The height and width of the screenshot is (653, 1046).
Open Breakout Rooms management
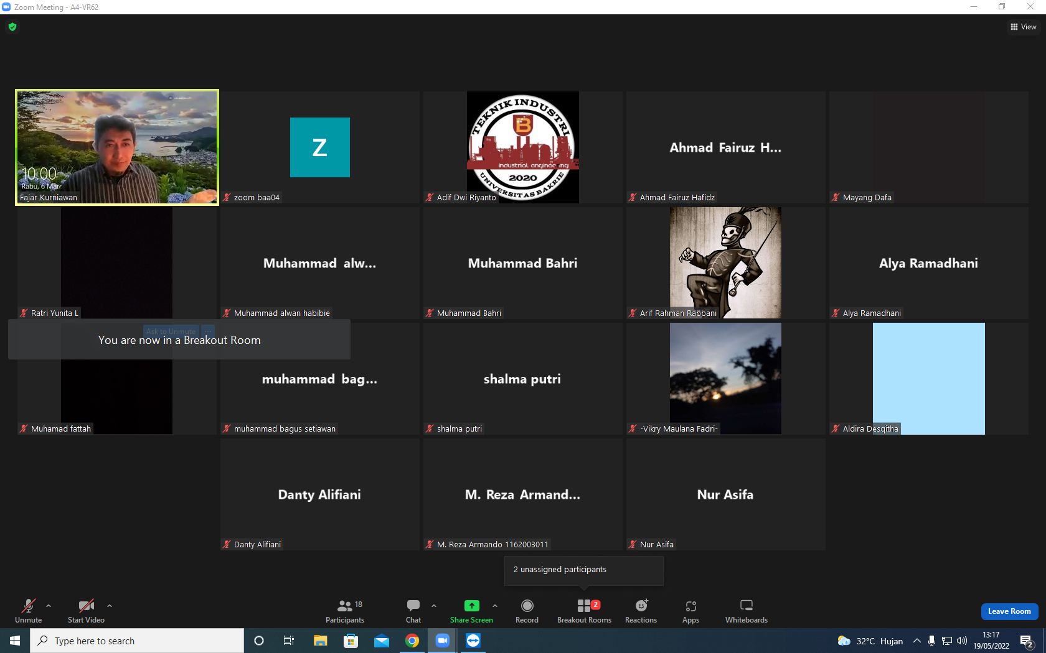point(584,611)
